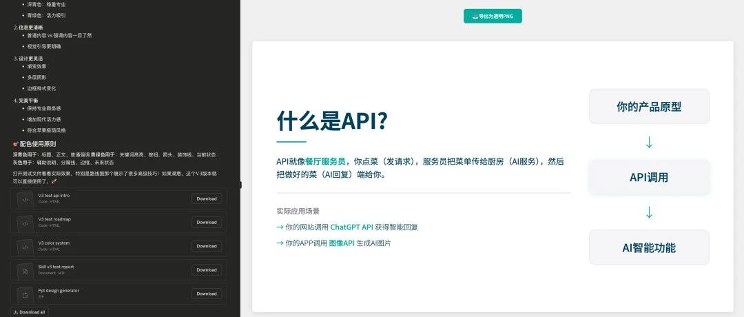Click the 什么是API? slide heading
The height and width of the screenshot is (317, 744).
[332, 121]
